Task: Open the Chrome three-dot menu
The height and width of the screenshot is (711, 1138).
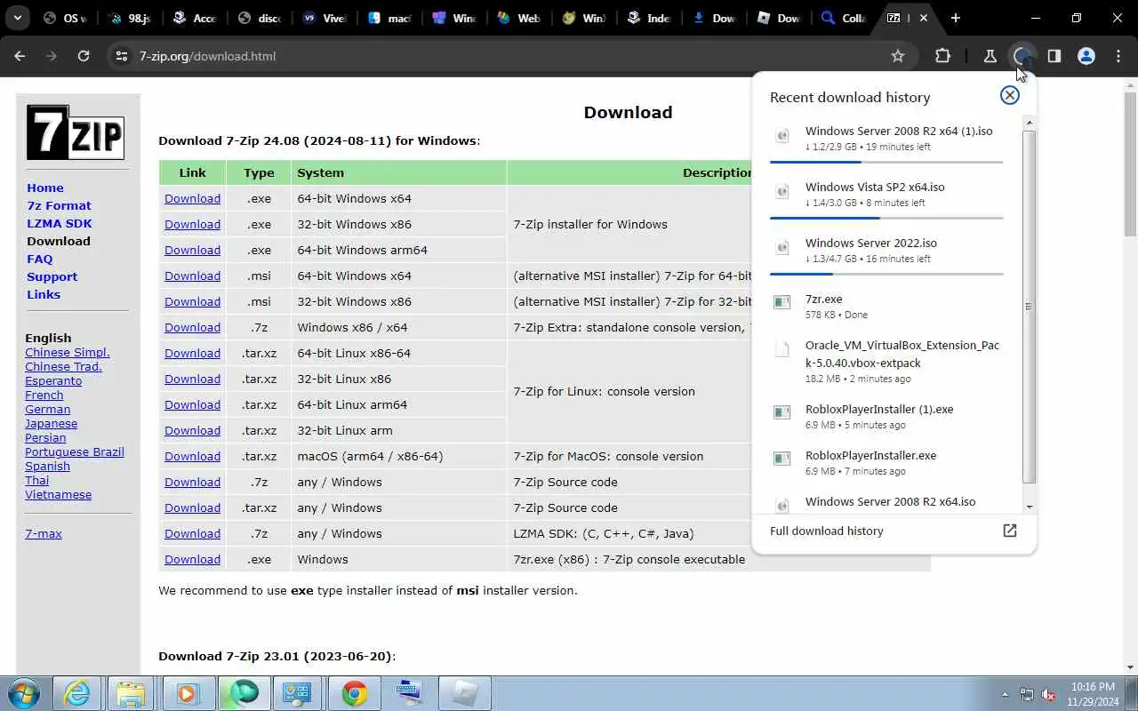Action: click(x=1118, y=56)
